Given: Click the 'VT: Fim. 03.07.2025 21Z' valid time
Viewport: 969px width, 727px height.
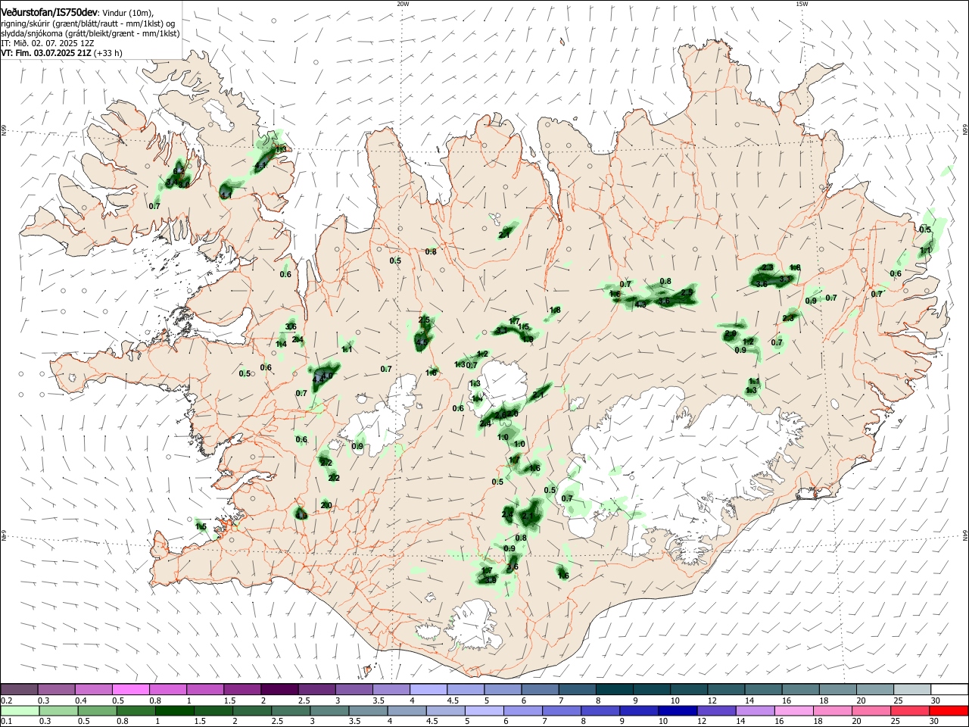Looking at the screenshot, I should (x=46, y=53).
